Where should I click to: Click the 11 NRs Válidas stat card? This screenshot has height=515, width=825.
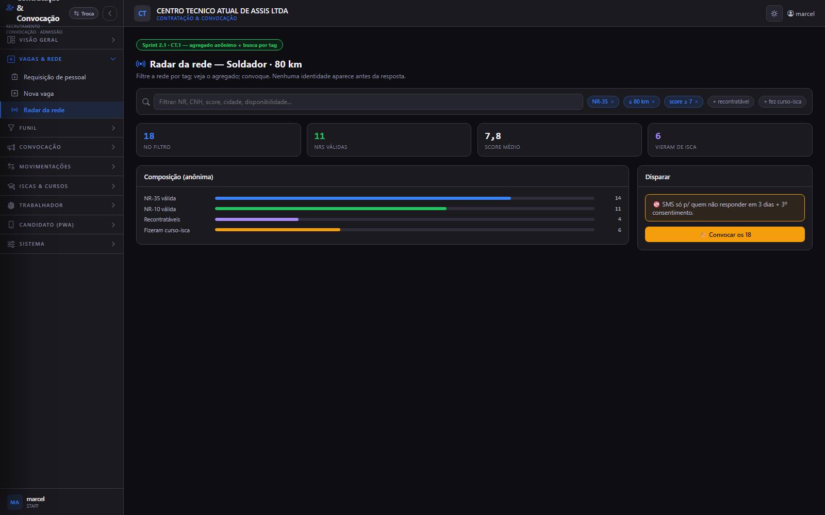389,140
